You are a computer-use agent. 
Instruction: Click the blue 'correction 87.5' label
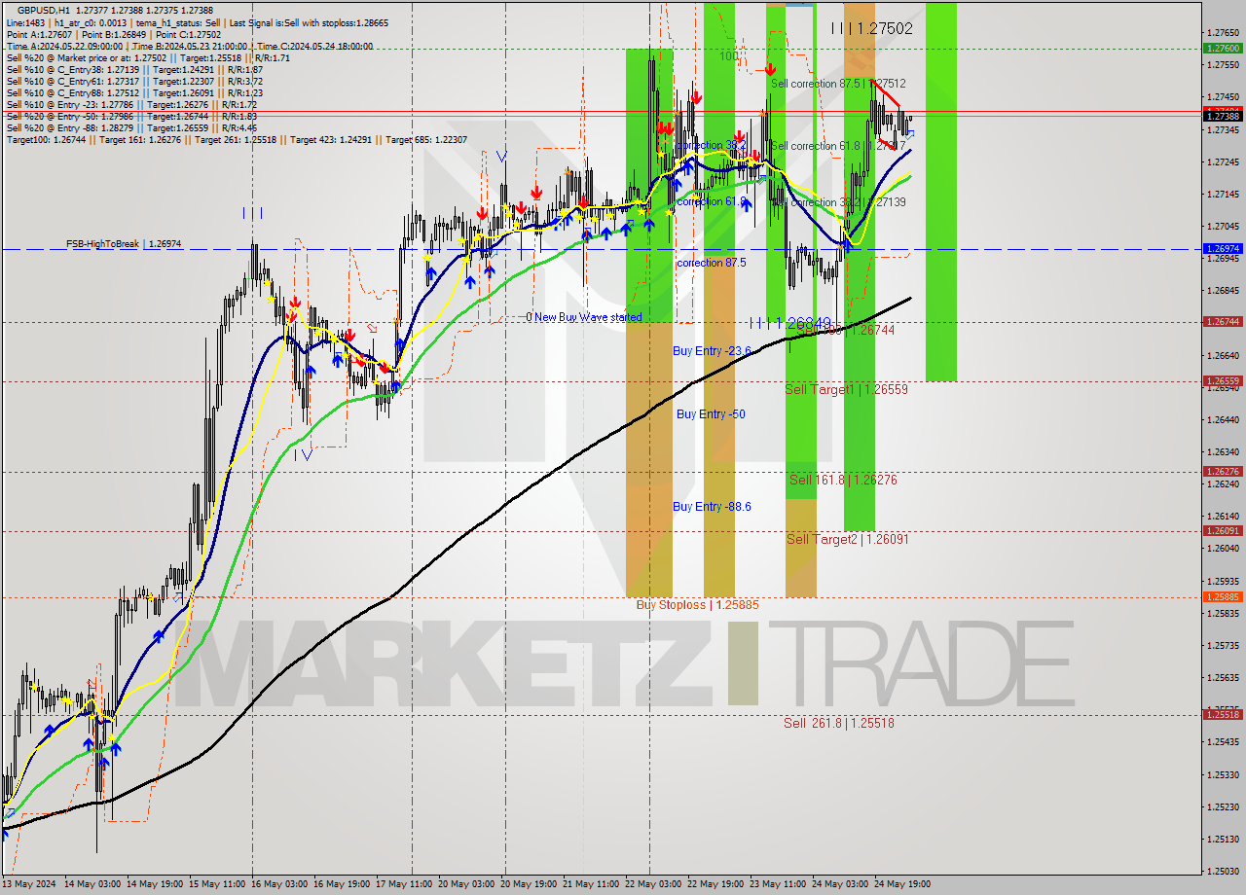[x=712, y=263]
